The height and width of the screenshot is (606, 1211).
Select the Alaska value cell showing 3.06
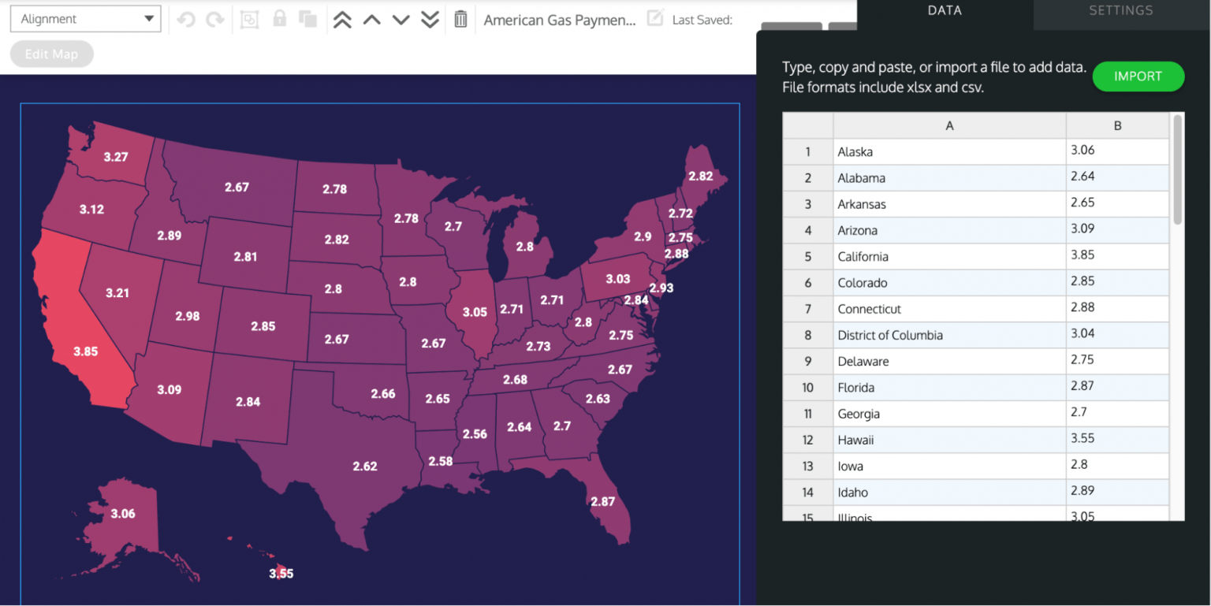1117,151
